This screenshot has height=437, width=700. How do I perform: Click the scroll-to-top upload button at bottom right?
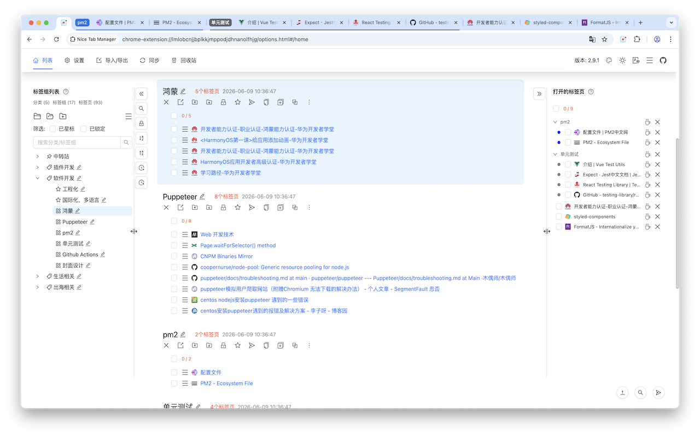point(622,392)
